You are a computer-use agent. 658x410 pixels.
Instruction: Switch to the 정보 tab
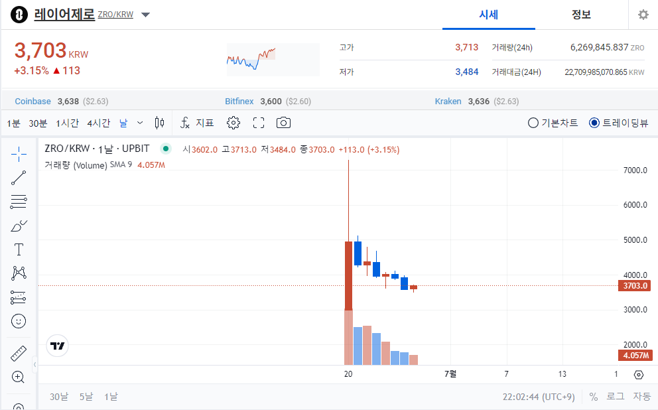tap(581, 14)
